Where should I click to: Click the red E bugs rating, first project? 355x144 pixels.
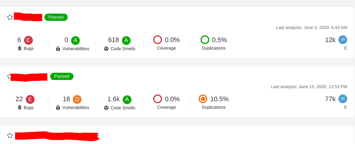click(x=28, y=40)
